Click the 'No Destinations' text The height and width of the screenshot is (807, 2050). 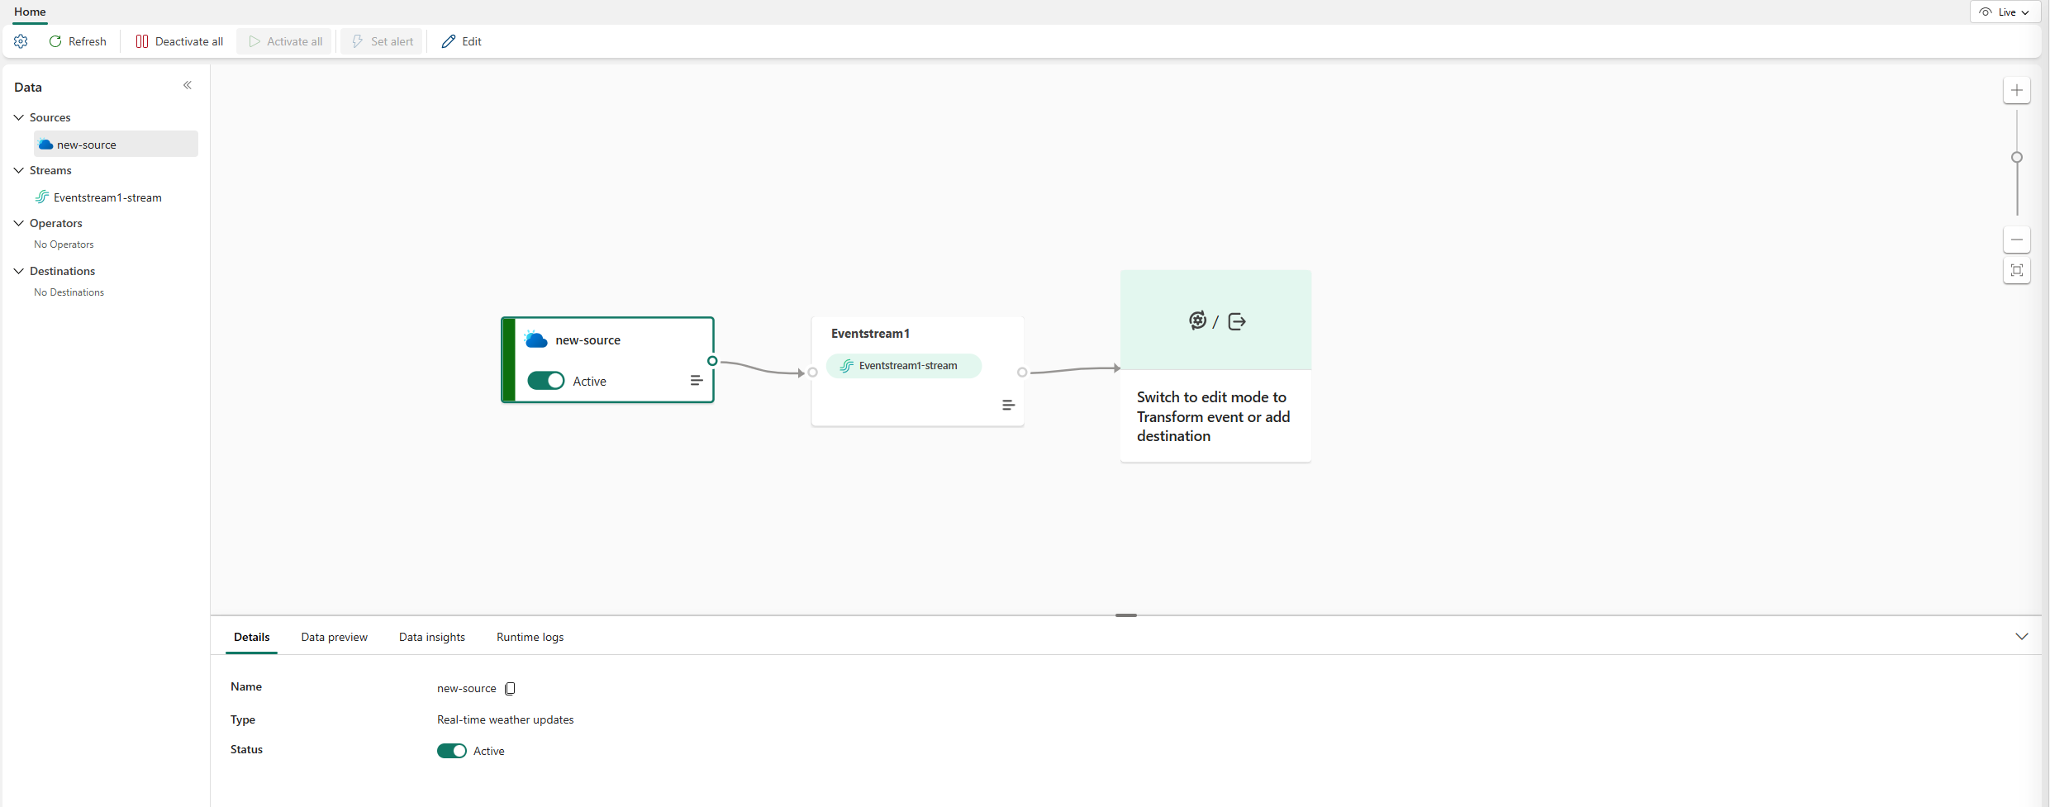69,292
